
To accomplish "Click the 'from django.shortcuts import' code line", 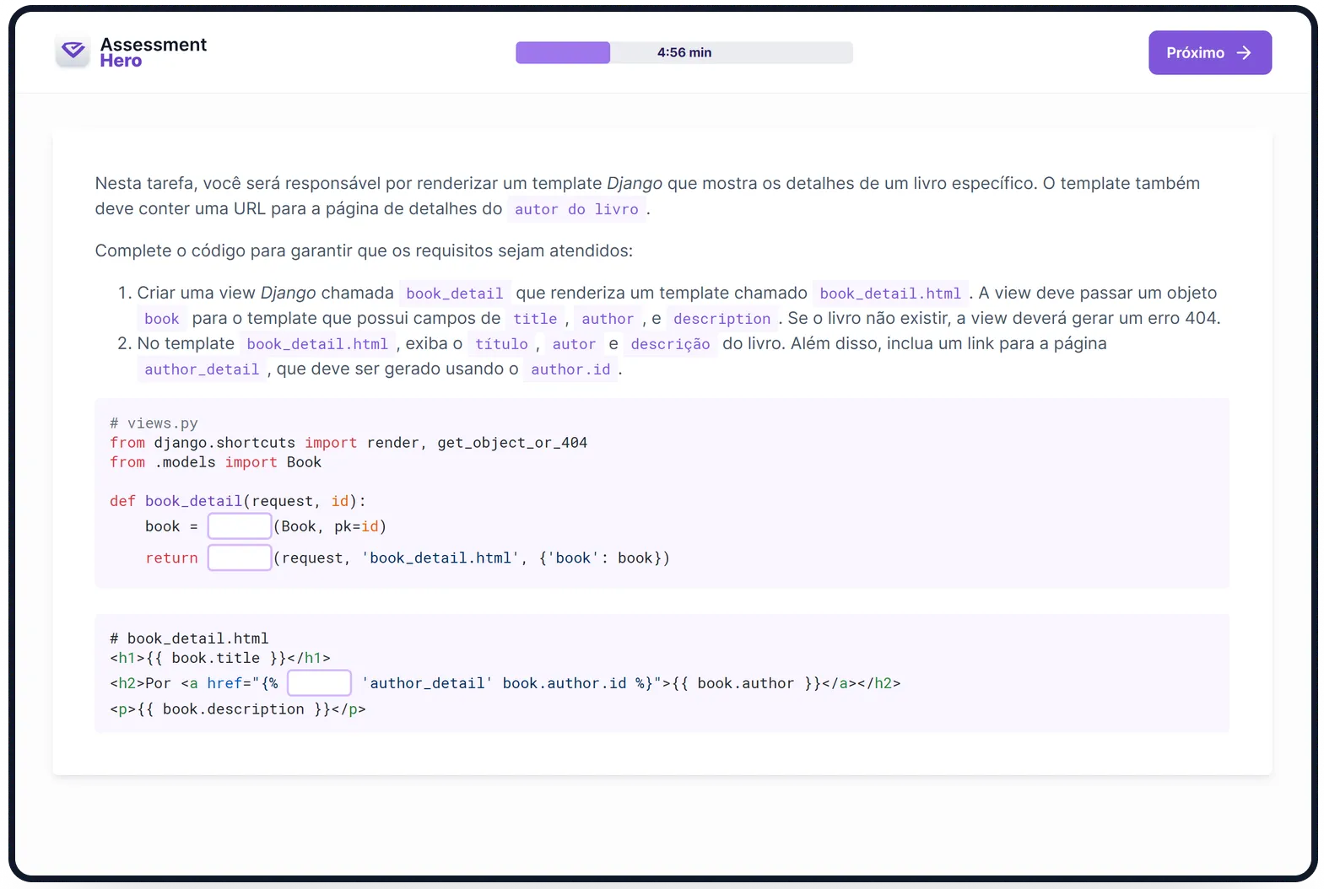I will pyautogui.click(x=349, y=443).
